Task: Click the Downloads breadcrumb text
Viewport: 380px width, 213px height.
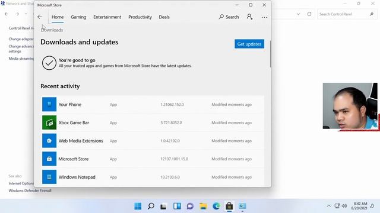Action: coord(52,30)
